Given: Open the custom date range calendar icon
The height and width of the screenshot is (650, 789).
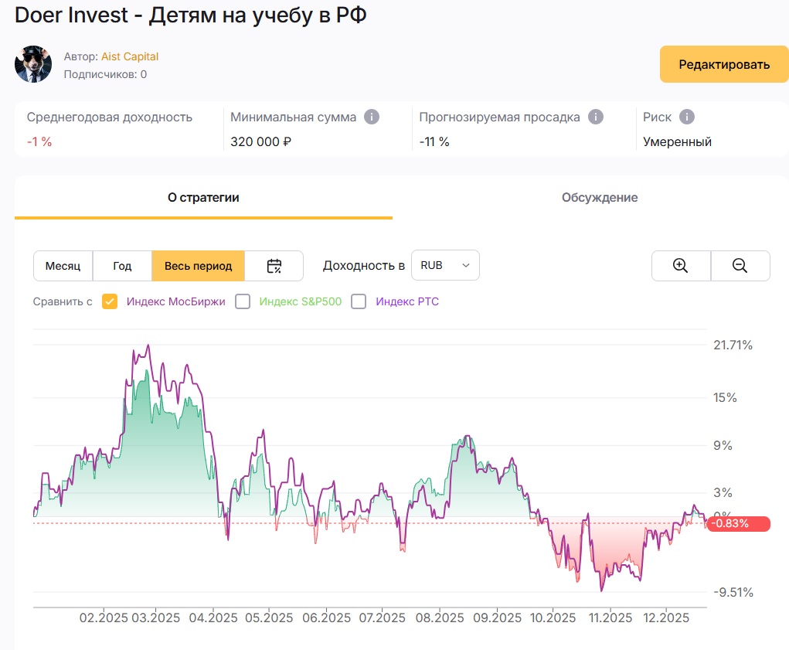Looking at the screenshot, I should [x=274, y=266].
